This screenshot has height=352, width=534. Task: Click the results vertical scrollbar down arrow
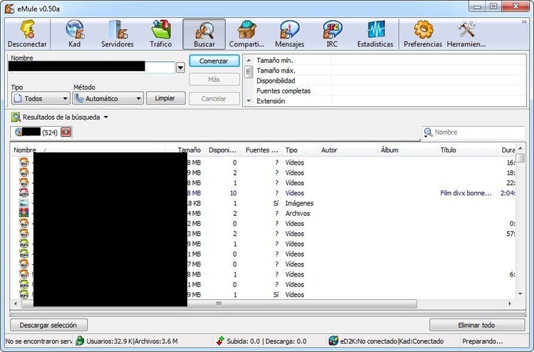pyautogui.click(x=520, y=294)
